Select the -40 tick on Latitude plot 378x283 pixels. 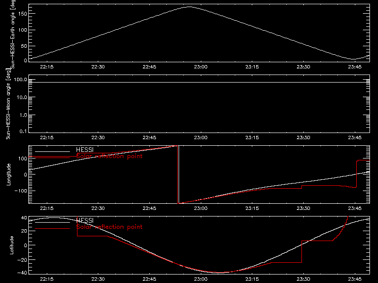coord(22,273)
